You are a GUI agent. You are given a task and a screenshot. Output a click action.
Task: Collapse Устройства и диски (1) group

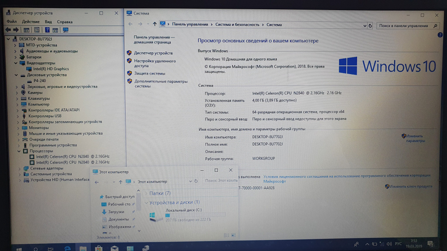point(146,203)
